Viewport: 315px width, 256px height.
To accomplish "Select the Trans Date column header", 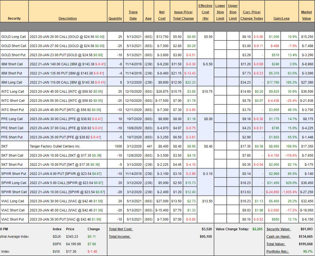I will coord(133,15).
